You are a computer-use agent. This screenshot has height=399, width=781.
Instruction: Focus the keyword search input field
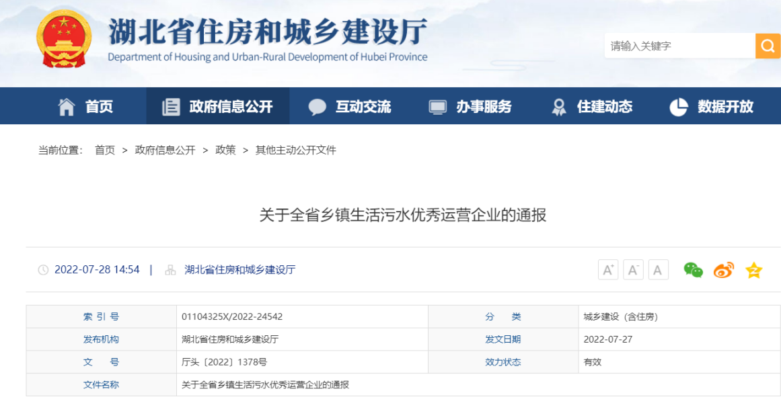tap(680, 46)
